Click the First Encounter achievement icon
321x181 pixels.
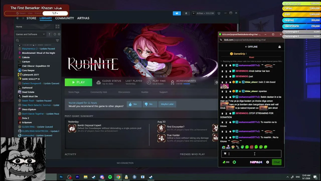pyautogui.click(x=161, y=128)
